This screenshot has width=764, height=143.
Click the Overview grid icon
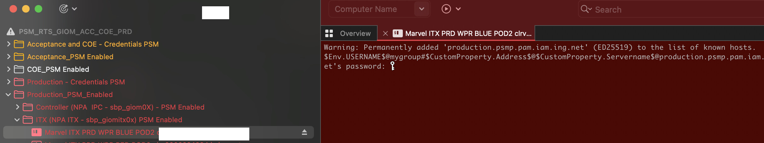click(x=329, y=33)
